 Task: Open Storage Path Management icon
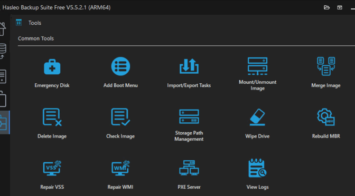[189, 116]
